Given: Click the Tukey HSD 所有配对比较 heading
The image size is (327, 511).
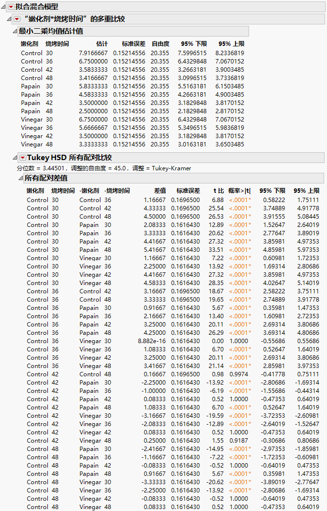Looking at the screenshot, I should point(69,158).
